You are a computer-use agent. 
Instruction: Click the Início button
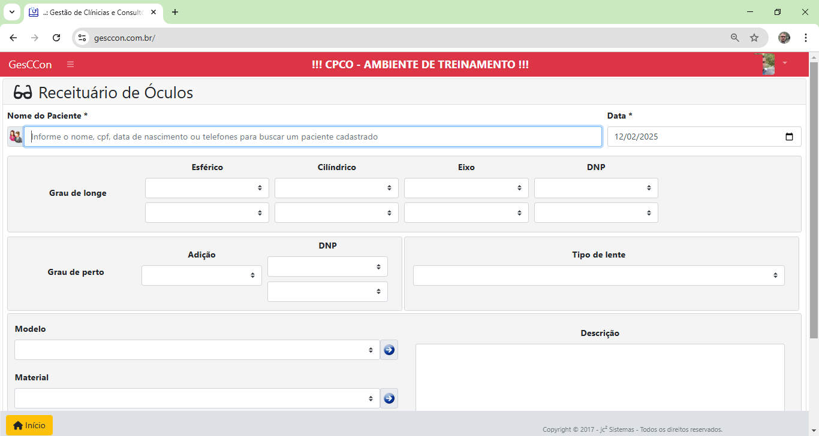tap(29, 425)
